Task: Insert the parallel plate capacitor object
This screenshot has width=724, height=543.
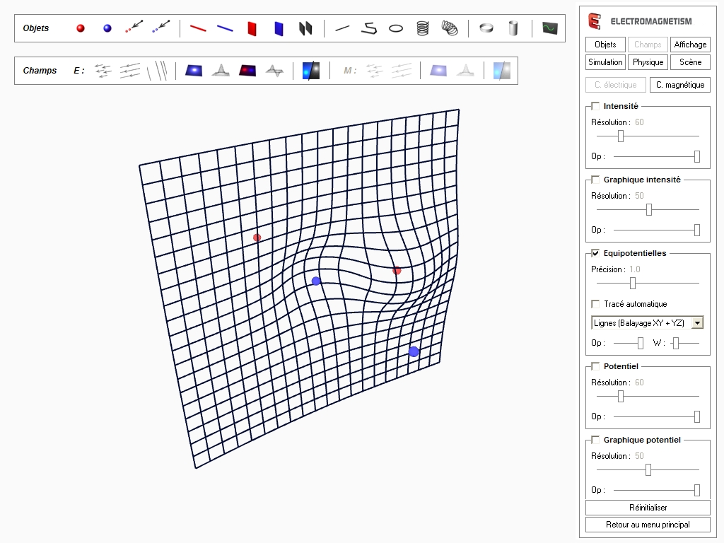Action: [305, 28]
